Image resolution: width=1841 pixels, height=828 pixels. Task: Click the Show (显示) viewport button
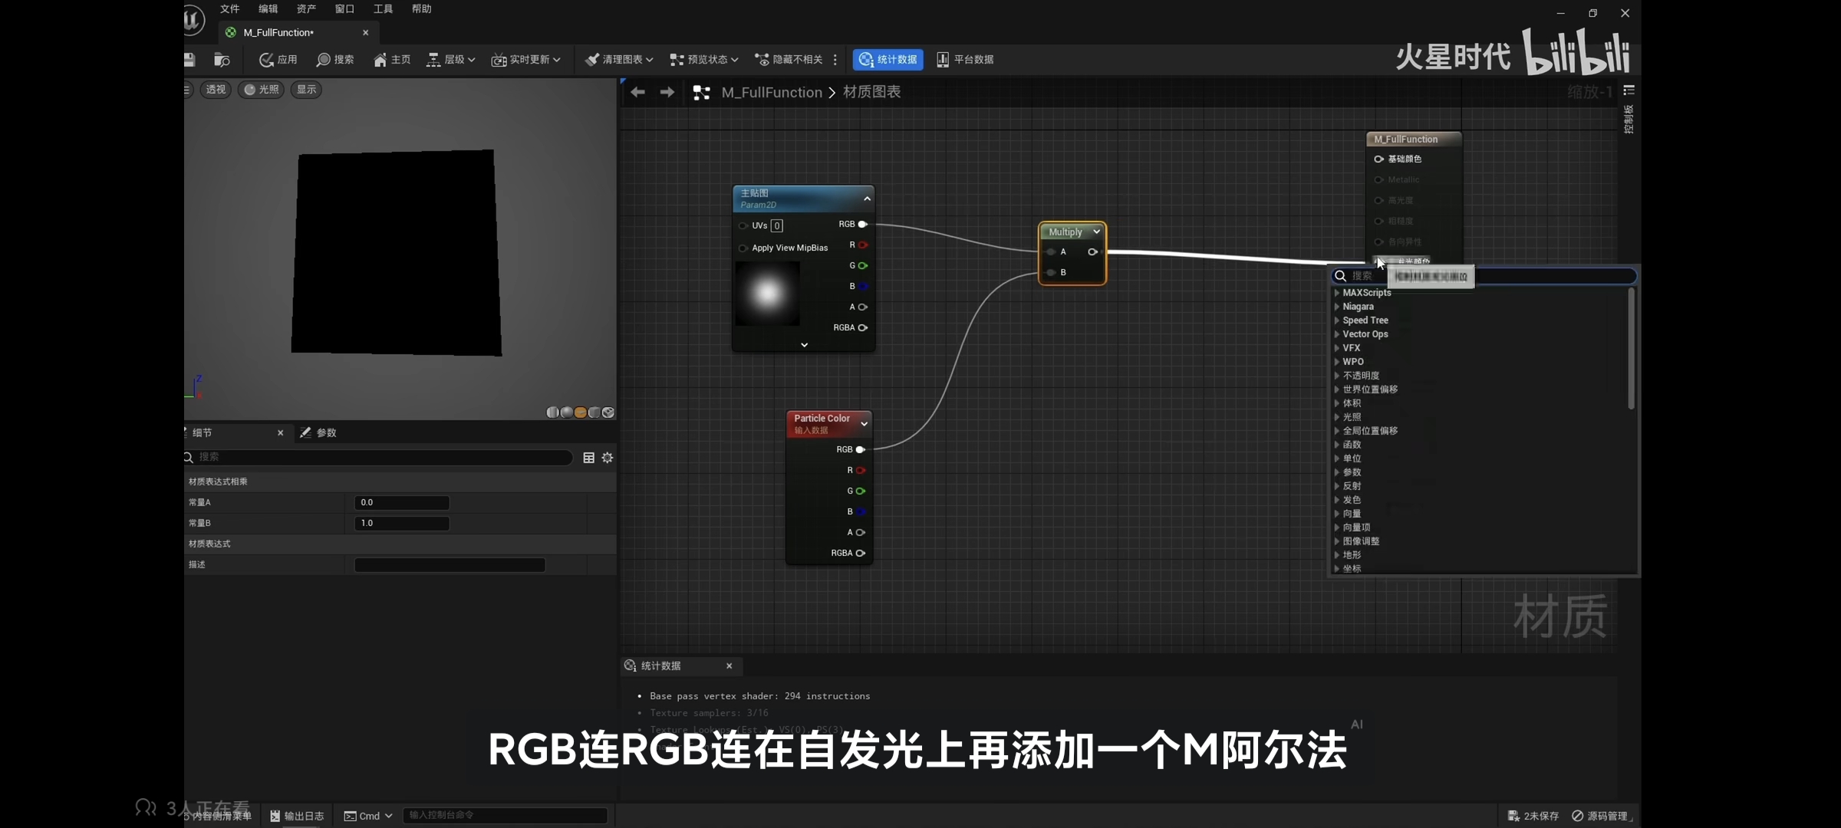point(306,90)
